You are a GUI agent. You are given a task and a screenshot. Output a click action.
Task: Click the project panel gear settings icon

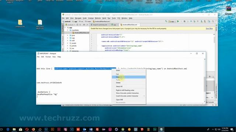84,25
